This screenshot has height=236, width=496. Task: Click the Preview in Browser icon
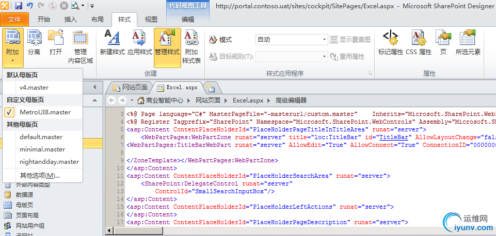(75, 5)
